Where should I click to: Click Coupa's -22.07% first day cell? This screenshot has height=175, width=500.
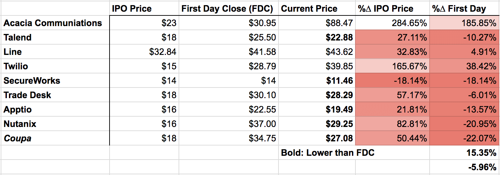coord(465,138)
